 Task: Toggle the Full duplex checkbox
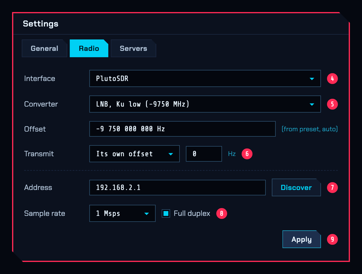point(166,213)
